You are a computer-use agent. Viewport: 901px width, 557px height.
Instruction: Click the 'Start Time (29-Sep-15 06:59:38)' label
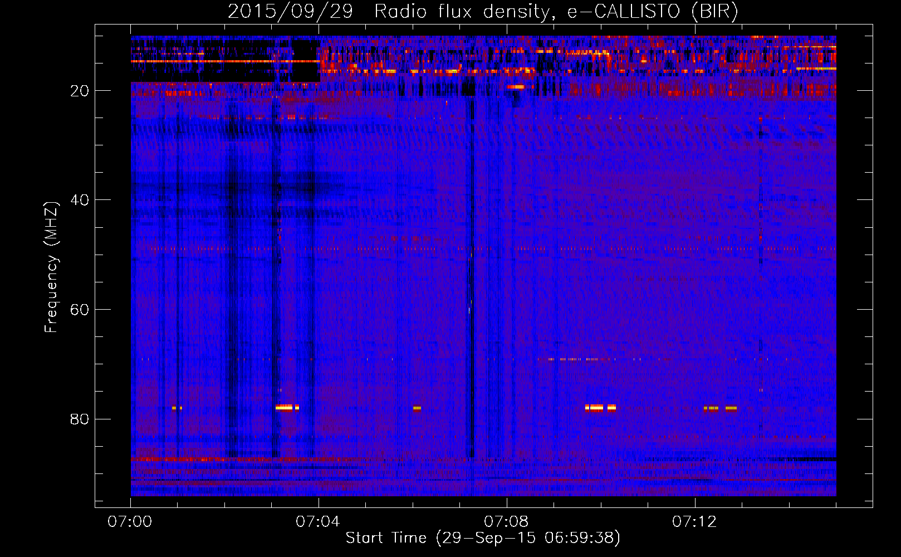click(483, 538)
